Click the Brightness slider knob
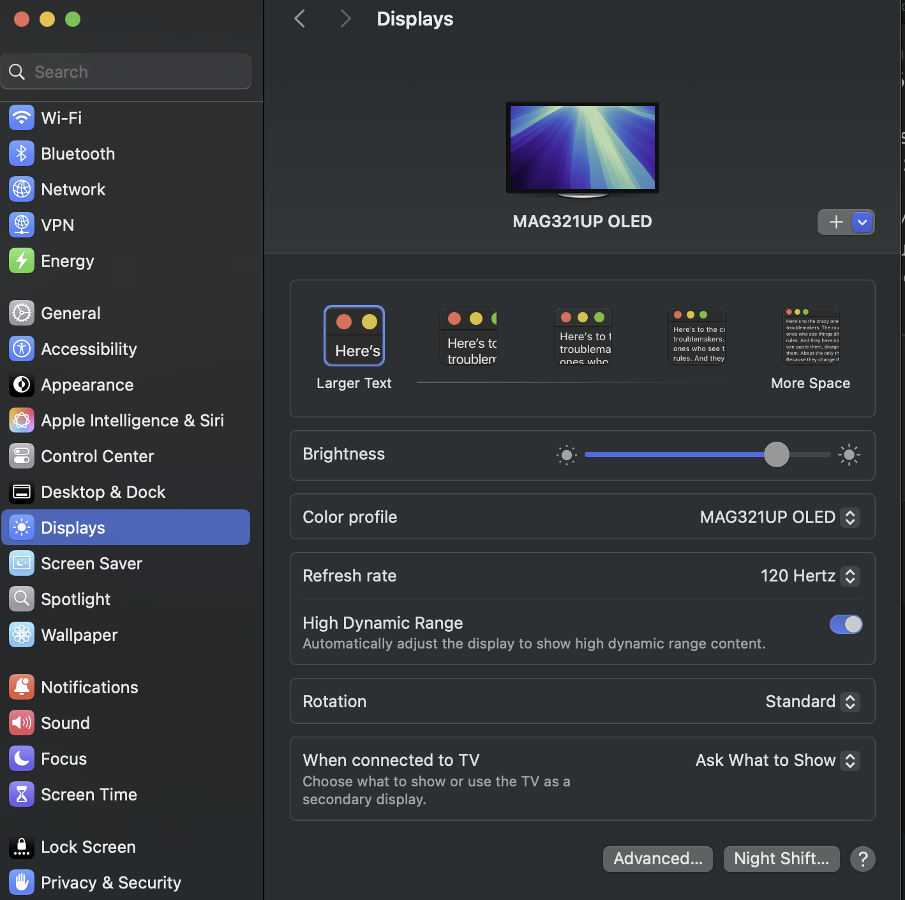 pyautogui.click(x=777, y=454)
